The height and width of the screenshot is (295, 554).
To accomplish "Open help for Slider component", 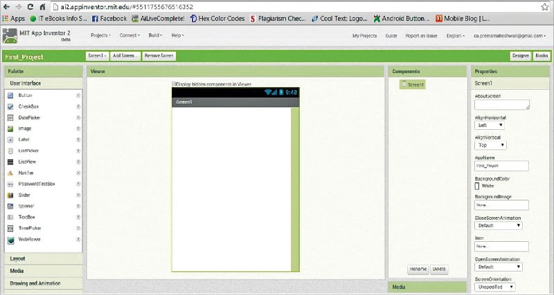I will click(x=78, y=195).
